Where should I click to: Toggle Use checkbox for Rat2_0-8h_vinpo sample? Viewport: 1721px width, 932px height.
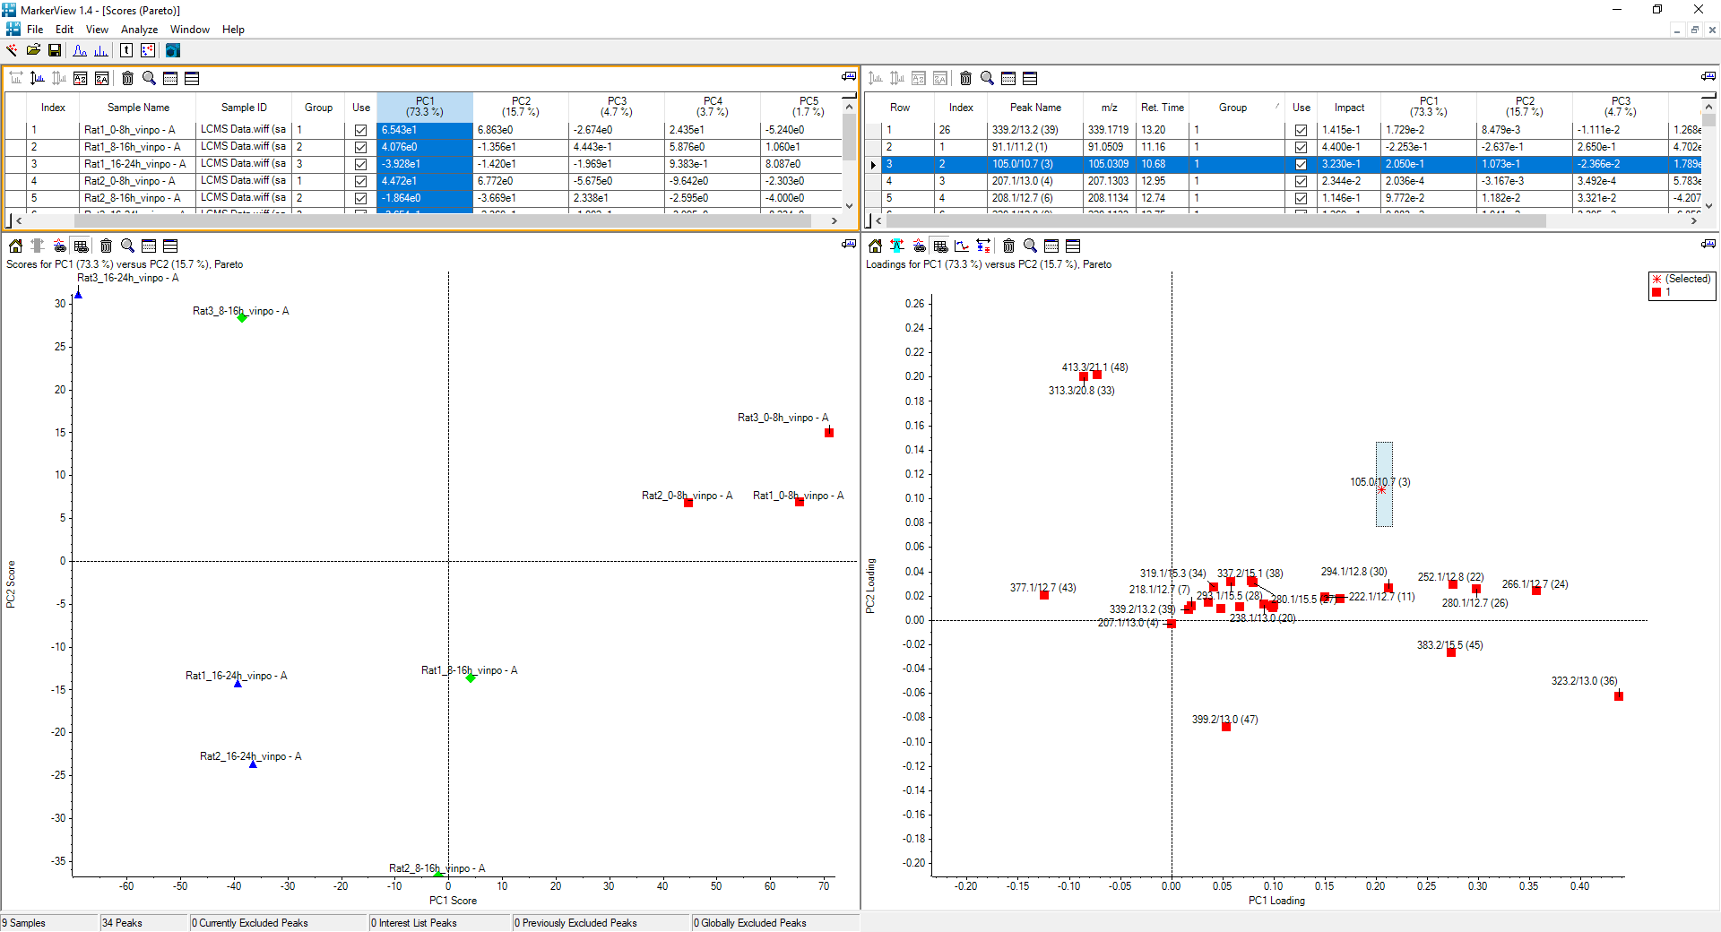360,181
